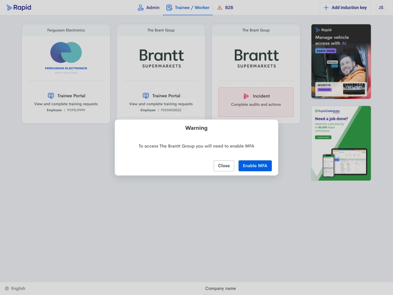393x295 pixels.
Task: Click the Rapid logo in the header
Action: tap(19, 8)
